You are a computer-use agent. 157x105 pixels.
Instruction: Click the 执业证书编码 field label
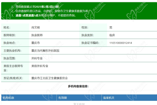point(90,43)
